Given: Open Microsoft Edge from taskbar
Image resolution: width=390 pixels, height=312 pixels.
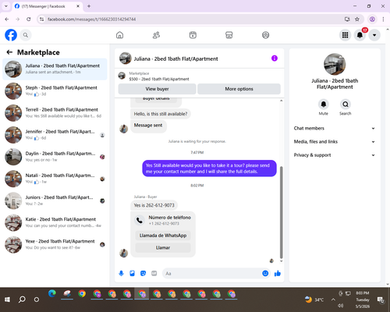Looking at the screenshot, I should tap(52, 294).
